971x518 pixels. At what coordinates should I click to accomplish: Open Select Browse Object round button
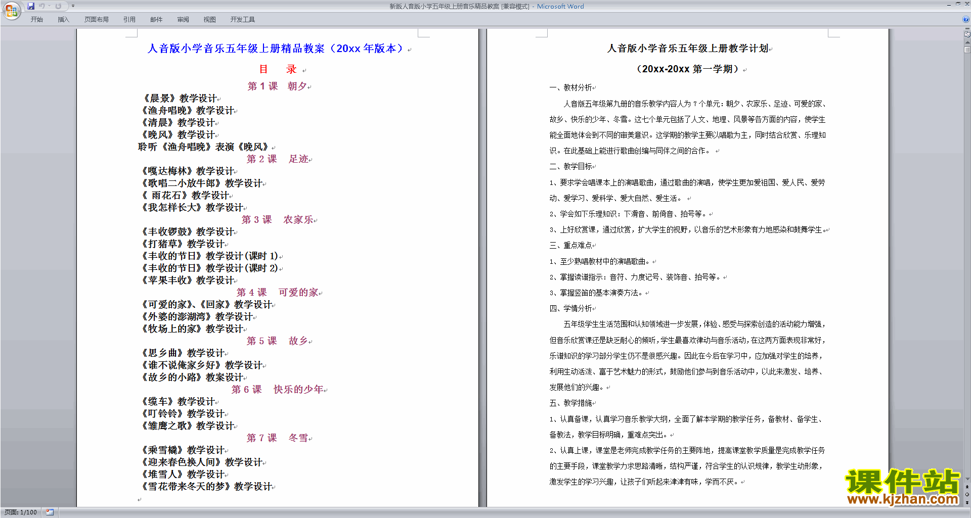pos(967,495)
